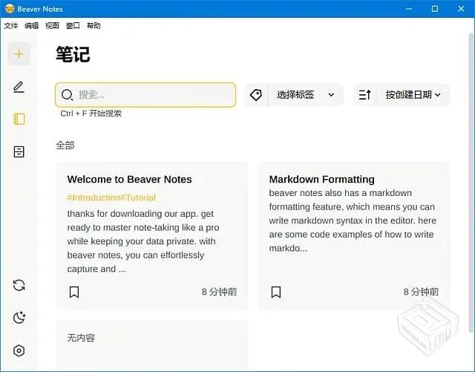The width and height of the screenshot is (475, 372).
Task: Open the 无内容 empty note card
Action: [152, 345]
